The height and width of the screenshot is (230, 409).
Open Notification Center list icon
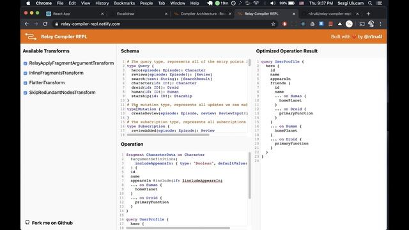[380, 3]
